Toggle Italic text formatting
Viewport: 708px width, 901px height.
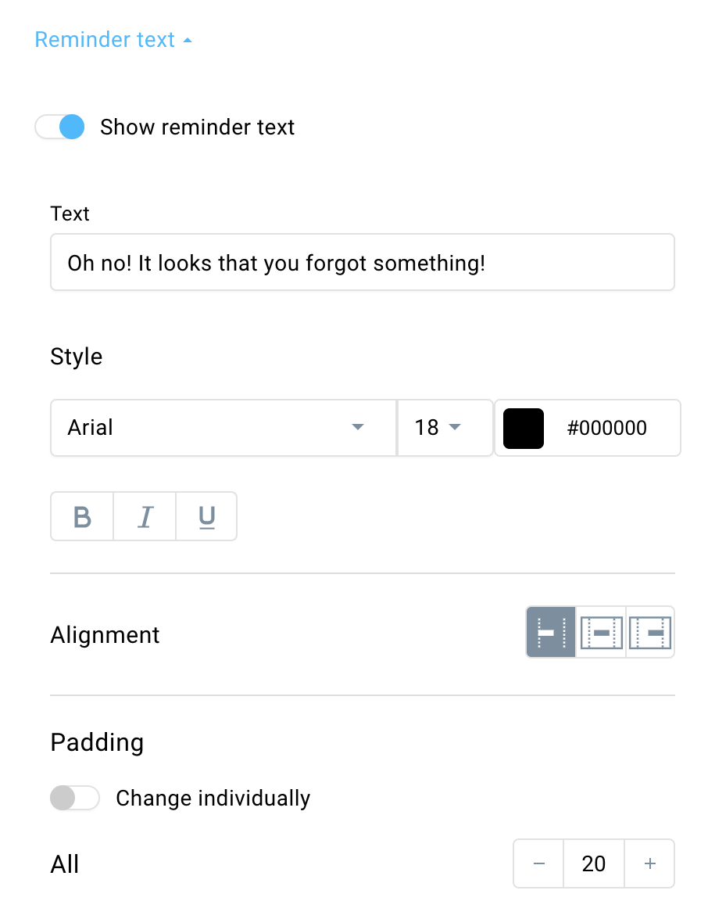[x=145, y=516]
